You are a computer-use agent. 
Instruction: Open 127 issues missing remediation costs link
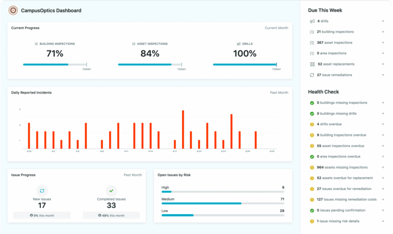(x=346, y=199)
